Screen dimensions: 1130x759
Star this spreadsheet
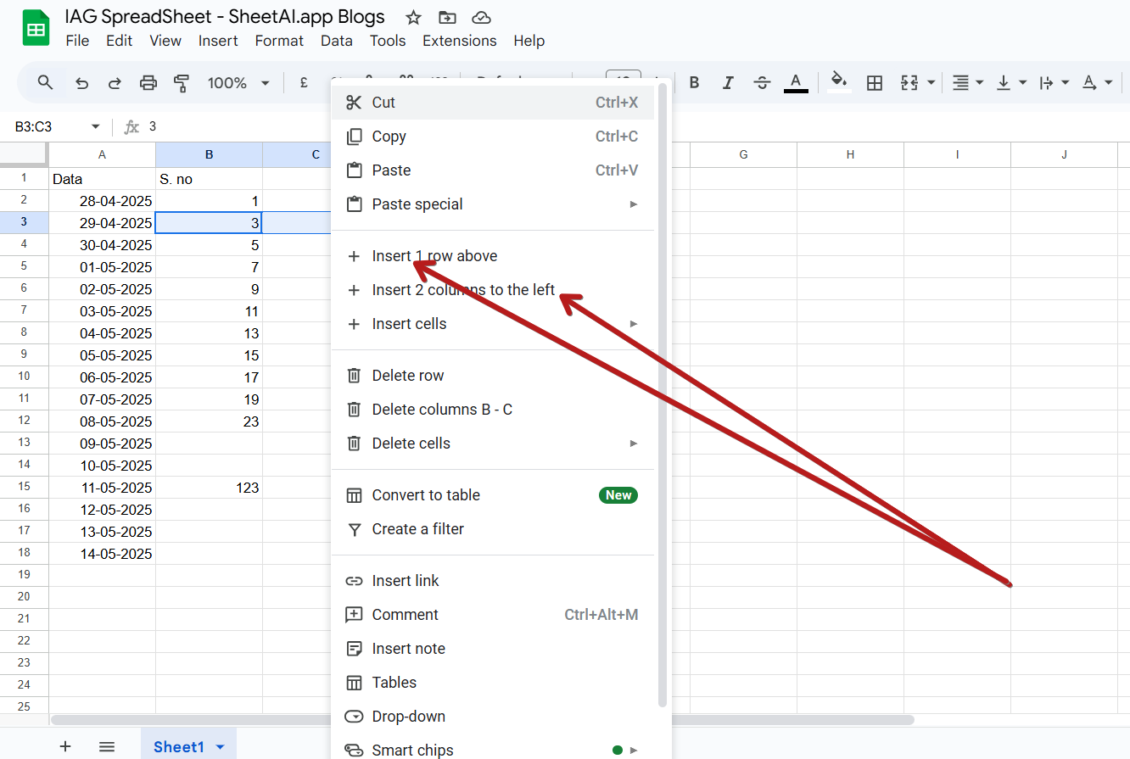[413, 17]
